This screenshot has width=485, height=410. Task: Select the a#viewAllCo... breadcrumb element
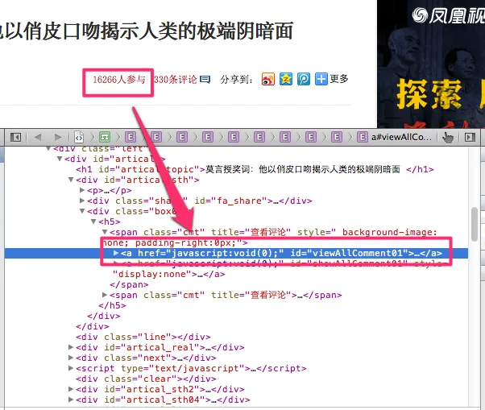(x=395, y=137)
